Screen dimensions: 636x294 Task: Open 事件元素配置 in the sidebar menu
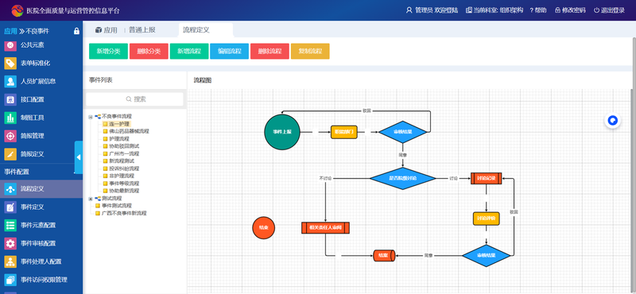tap(41, 225)
